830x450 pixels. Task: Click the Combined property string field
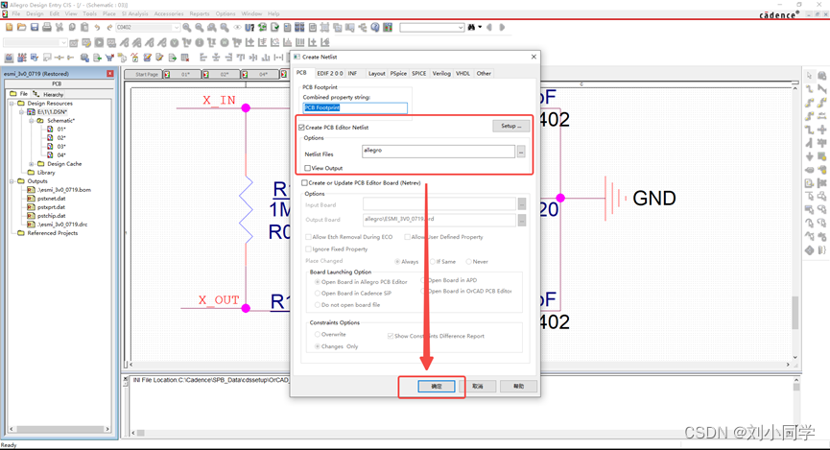355,107
